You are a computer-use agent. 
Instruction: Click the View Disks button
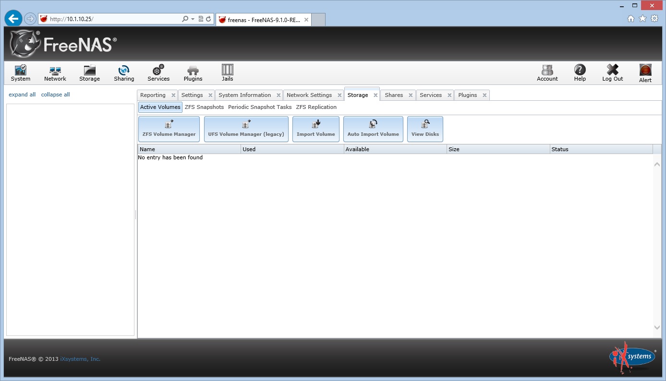425,129
